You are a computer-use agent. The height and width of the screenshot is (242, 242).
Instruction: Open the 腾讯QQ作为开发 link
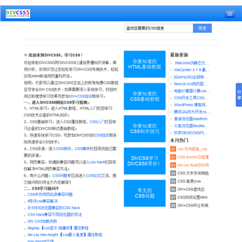(x=192, y=112)
